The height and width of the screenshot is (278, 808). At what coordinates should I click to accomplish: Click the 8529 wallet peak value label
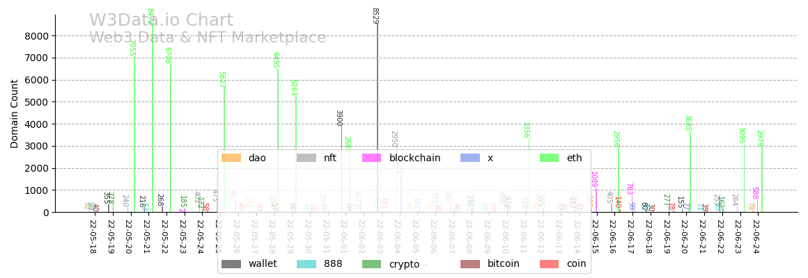pyautogui.click(x=375, y=16)
